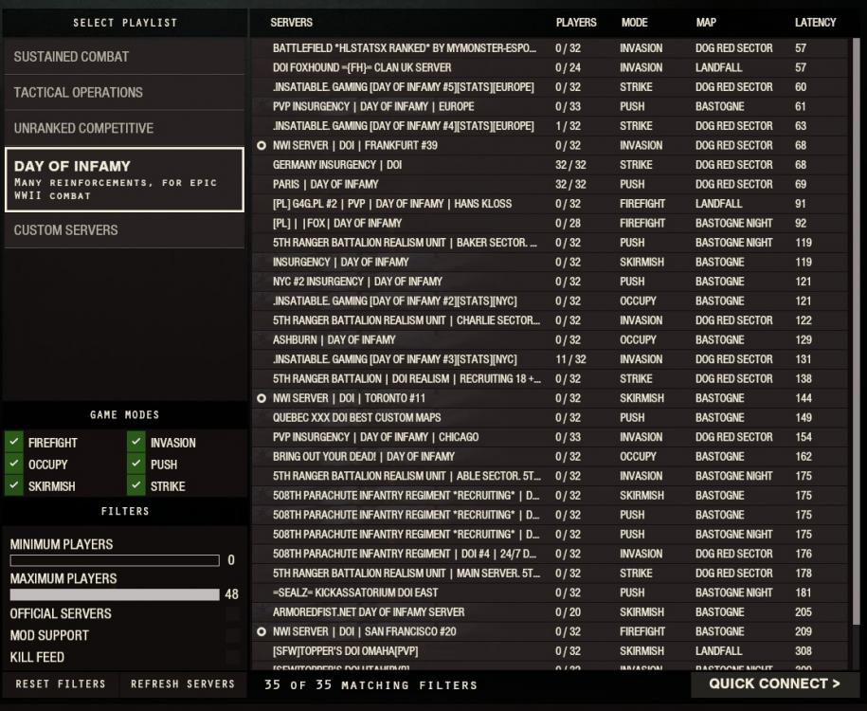Select the Unranked Competitive playlist

(x=124, y=128)
